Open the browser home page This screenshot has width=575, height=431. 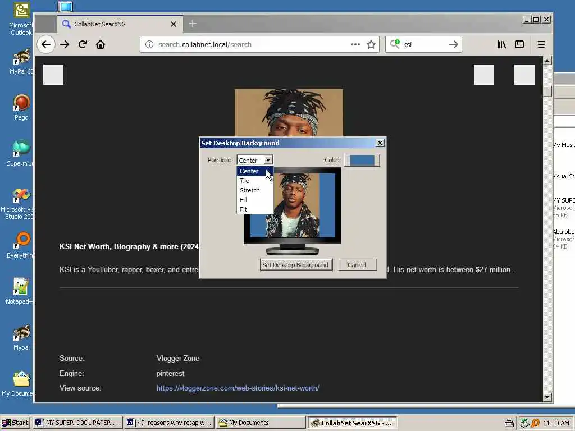[101, 44]
